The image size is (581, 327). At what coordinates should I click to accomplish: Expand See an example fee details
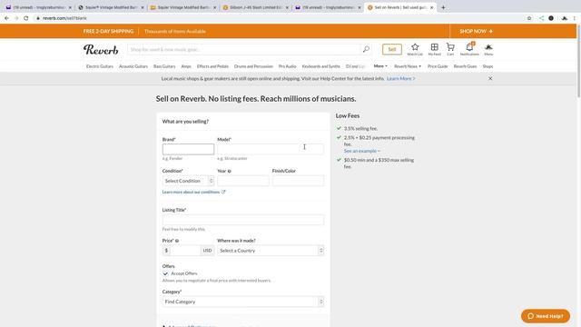pos(361,151)
